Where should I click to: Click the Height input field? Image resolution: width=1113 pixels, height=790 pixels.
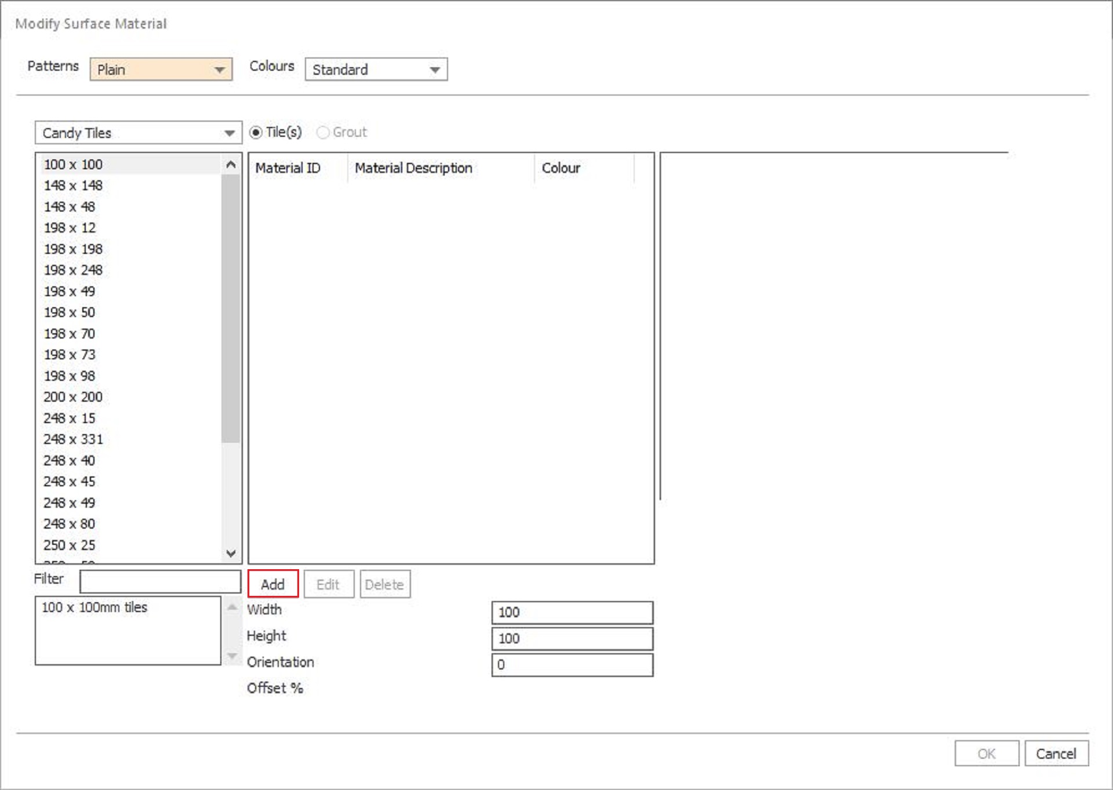(x=572, y=638)
